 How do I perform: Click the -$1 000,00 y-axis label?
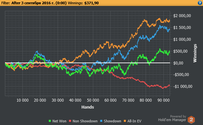183,87
